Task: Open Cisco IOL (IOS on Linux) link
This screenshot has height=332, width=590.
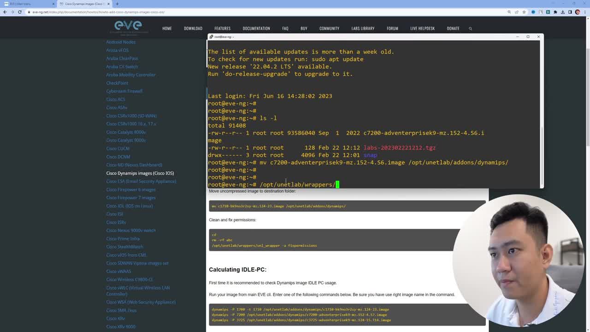Action: 130,206
